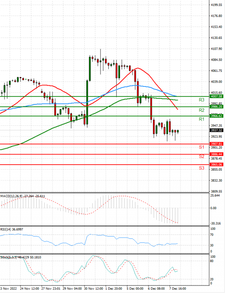
Task: Click the 3809.55 price scale value
Action: tap(216, 192)
